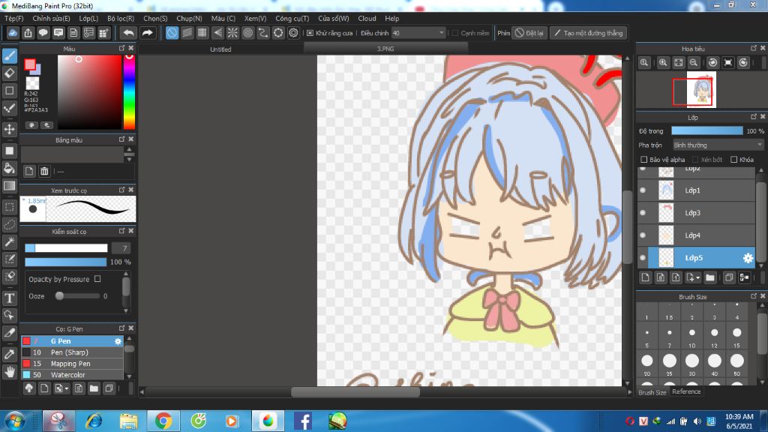Select the Hand pan tool
Screen dimensions: 768x432
pyautogui.click(x=10, y=372)
